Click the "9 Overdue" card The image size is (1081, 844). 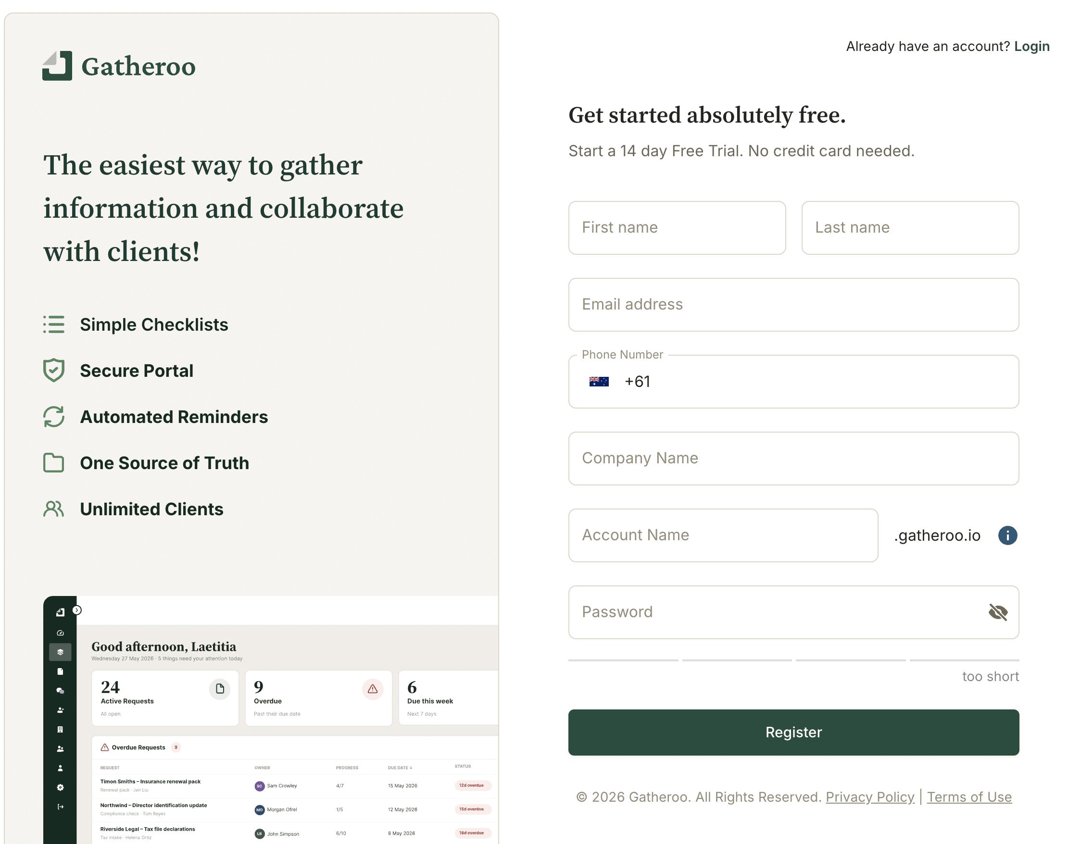pos(318,698)
